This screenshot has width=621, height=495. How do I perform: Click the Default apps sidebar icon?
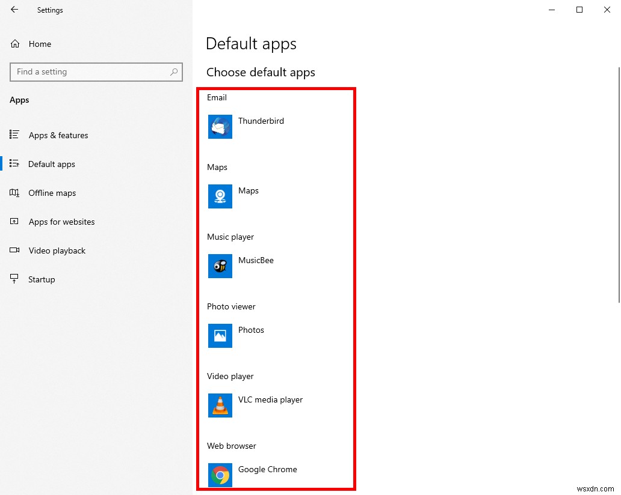tap(14, 164)
